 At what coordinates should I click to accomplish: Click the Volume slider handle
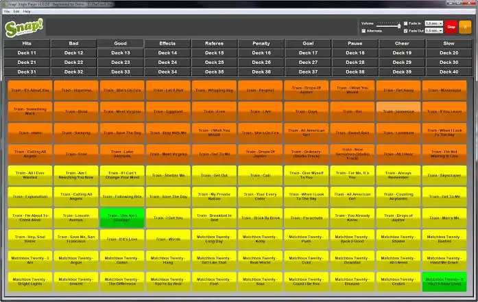pos(399,25)
